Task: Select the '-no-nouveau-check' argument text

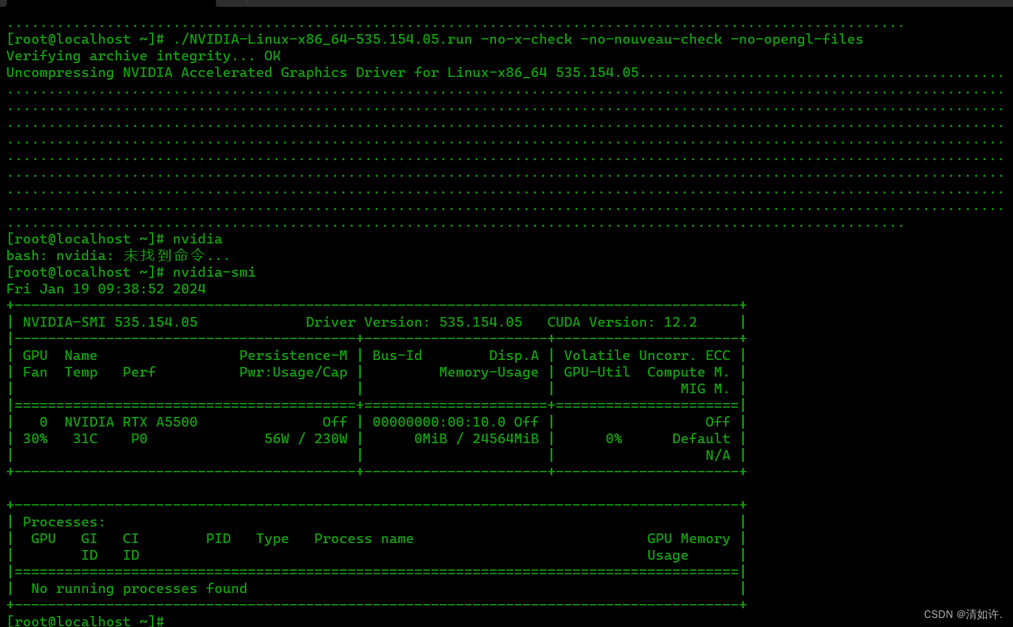Action: click(652, 40)
